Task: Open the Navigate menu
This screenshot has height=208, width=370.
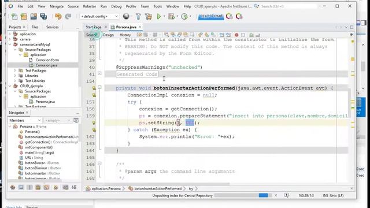Action: [x=57, y=6]
